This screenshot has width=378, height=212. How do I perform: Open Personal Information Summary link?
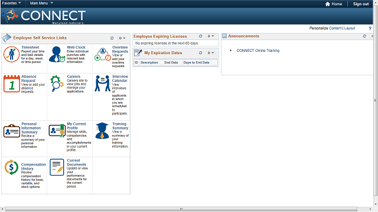[31, 128]
